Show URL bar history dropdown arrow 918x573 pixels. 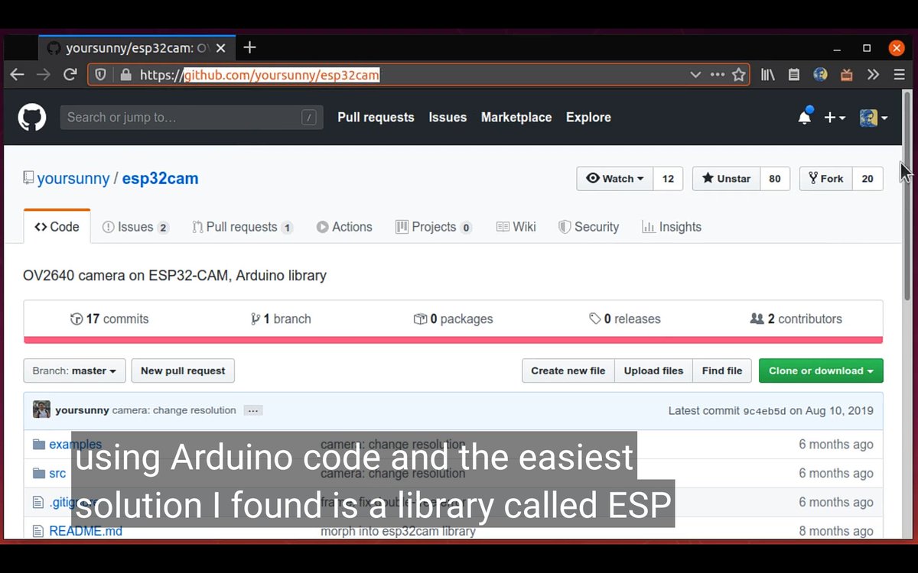point(695,75)
